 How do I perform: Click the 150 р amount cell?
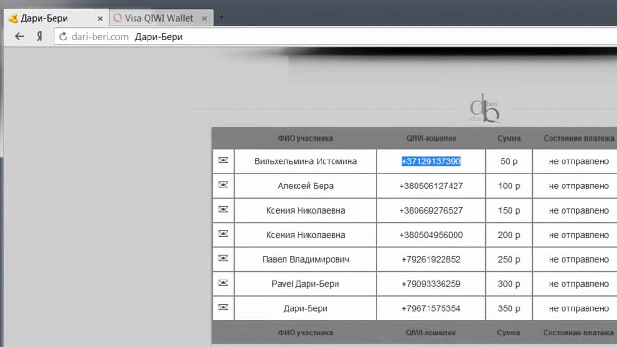click(x=509, y=211)
